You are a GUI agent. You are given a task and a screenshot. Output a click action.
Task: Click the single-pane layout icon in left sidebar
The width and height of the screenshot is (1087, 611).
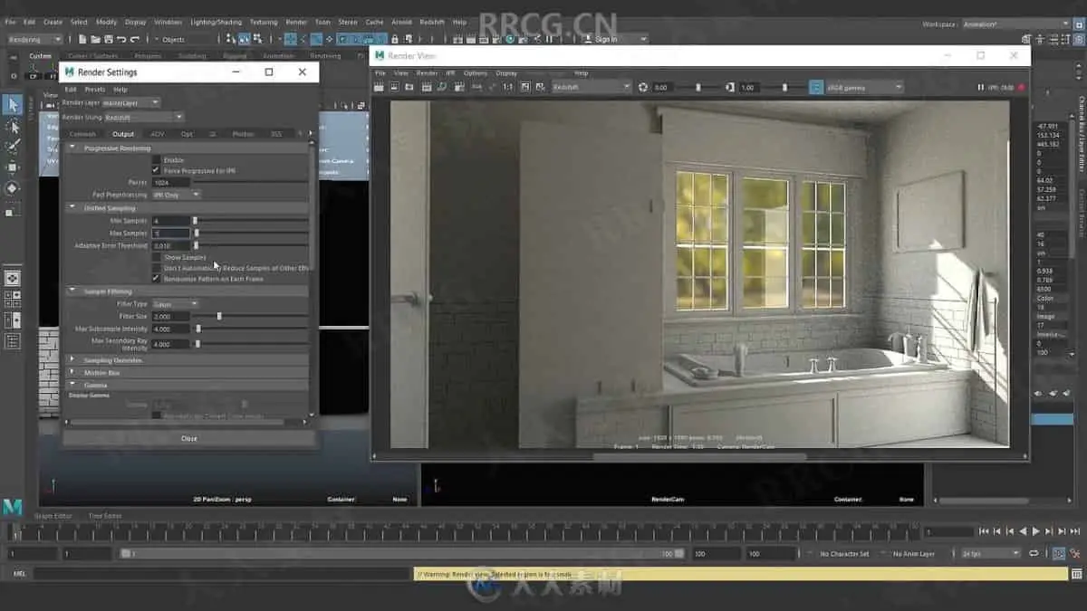[x=13, y=278]
